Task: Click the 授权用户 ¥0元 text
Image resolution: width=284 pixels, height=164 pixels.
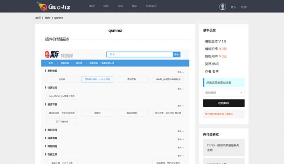Action: pyautogui.click(x=216, y=56)
